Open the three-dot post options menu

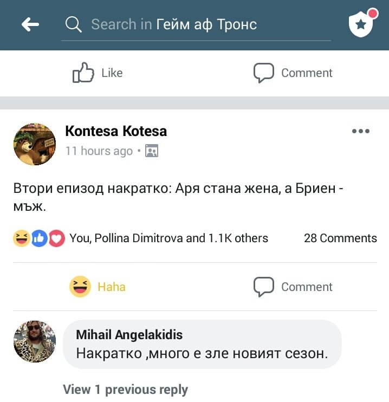361,131
